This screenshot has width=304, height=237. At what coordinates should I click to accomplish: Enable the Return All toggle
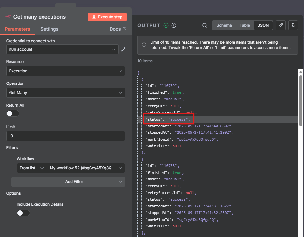pyautogui.click(x=13, y=113)
